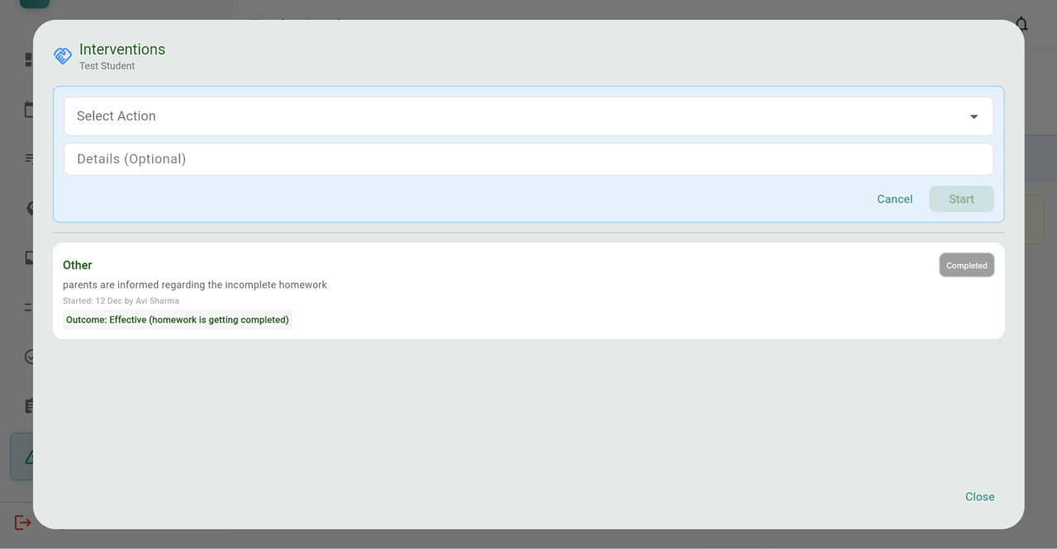
Task: Click the Outcome: Effective label
Action: click(x=178, y=319)
